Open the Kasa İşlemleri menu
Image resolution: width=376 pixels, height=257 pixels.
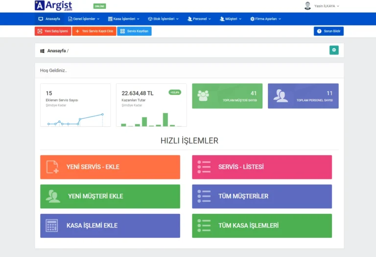pos(124,19)
